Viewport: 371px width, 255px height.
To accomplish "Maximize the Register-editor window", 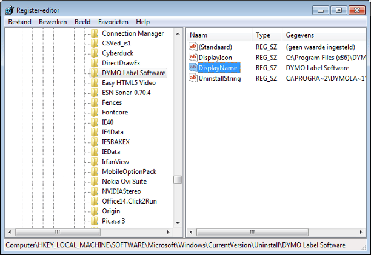I will [339, 10].
